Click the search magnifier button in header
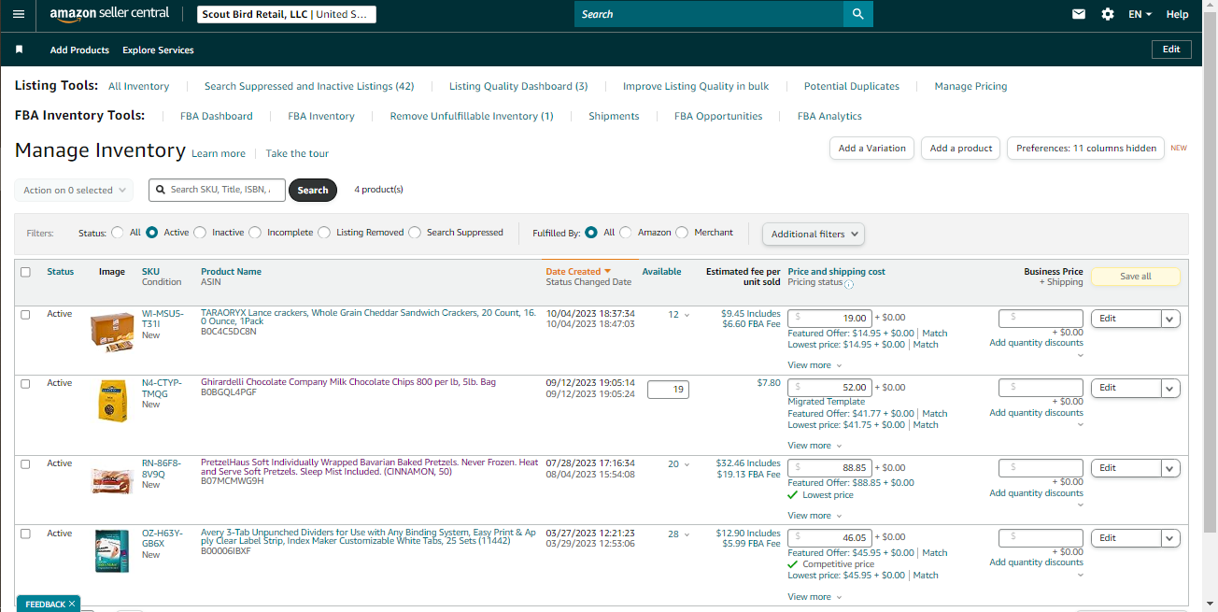The height and width of the screenshot is (612, 1218). pos(857,14)
